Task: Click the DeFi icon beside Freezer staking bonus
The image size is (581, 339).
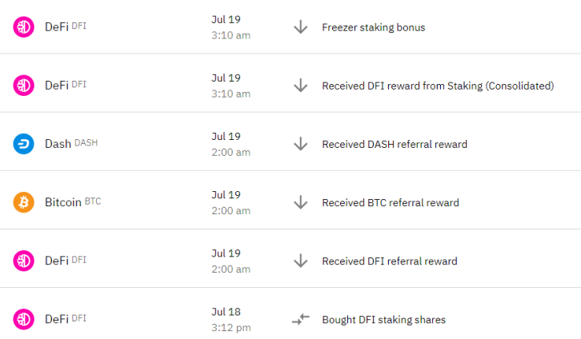Action: (24, 27)
